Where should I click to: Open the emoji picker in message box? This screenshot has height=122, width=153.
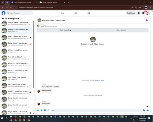[144, 110]
